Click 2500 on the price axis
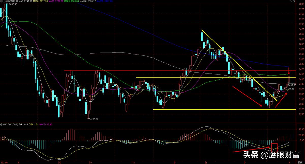The width and height of the screenshot is (305, 164). point(301,64)
